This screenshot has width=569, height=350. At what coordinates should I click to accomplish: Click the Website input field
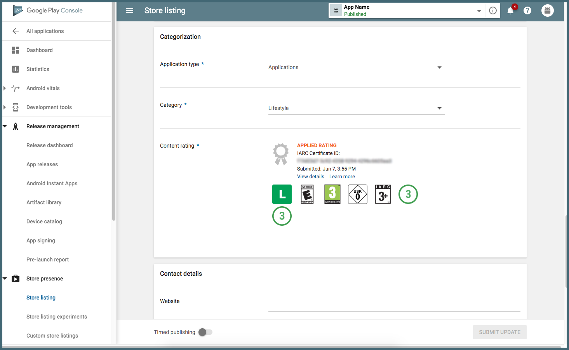394,304
